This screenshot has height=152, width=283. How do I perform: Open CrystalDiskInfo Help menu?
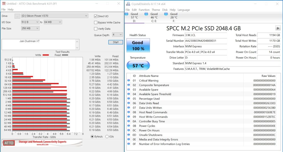click(x=172, y=10)
